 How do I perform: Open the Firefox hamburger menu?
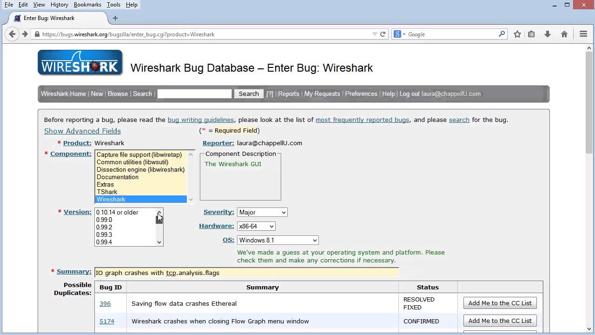(583, 34)
